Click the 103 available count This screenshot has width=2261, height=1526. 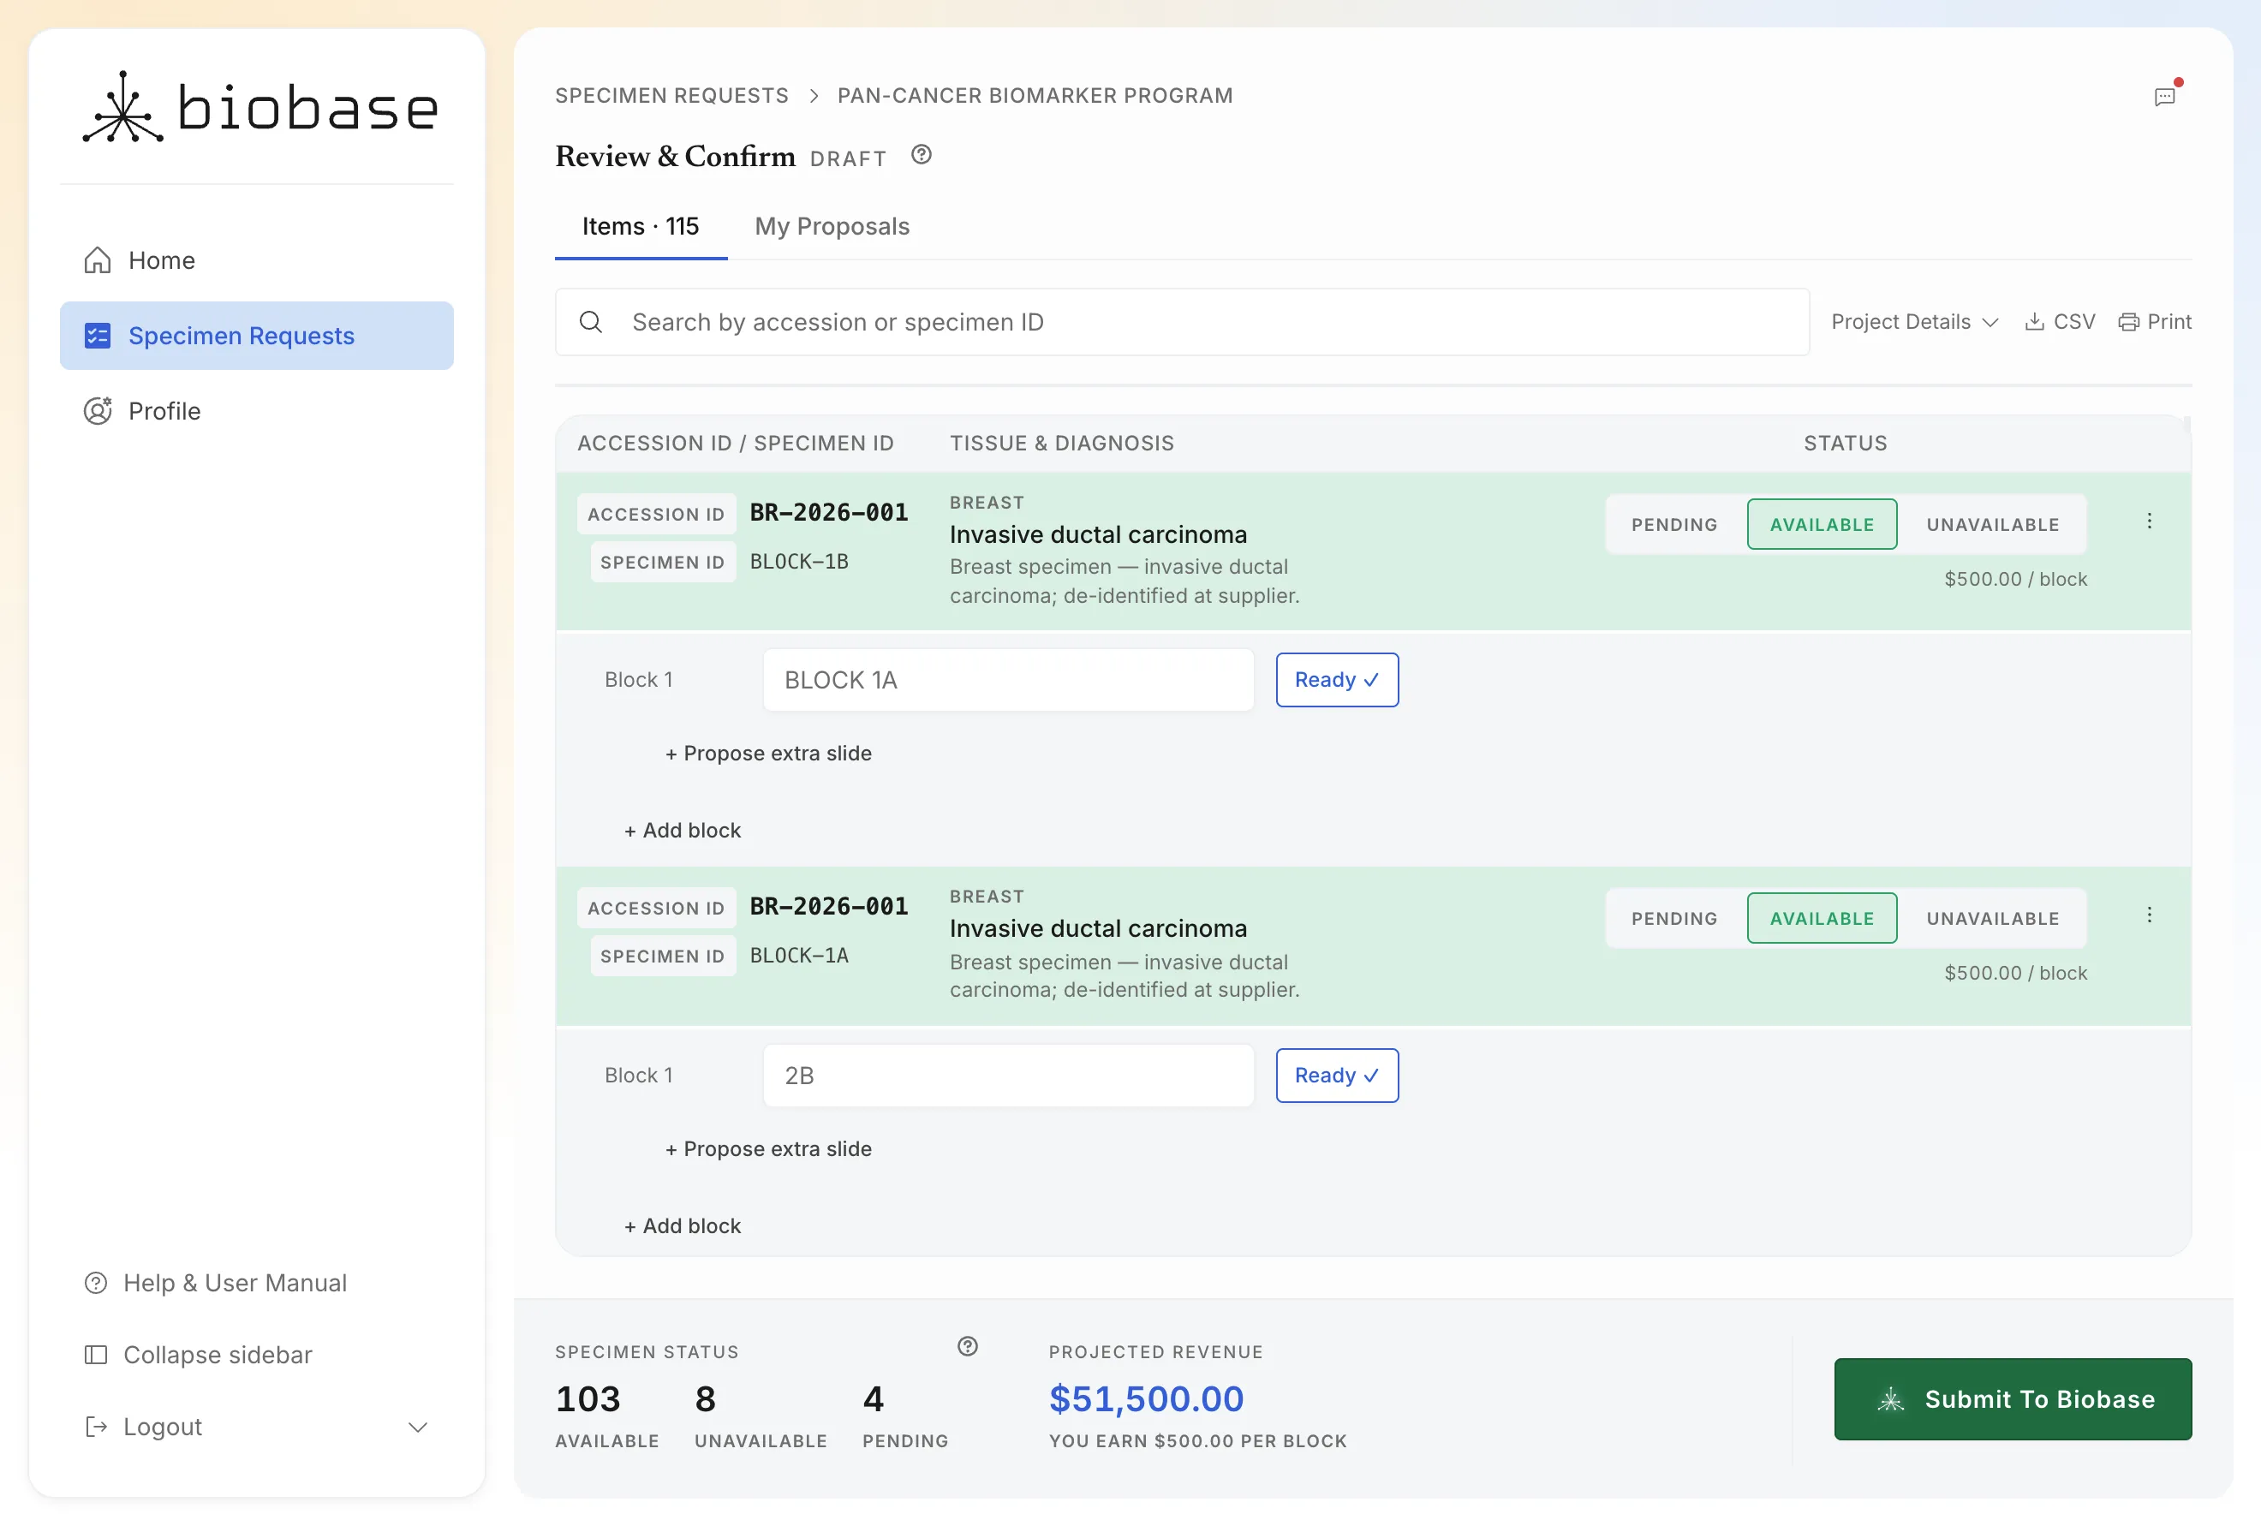coord(587,1398)
